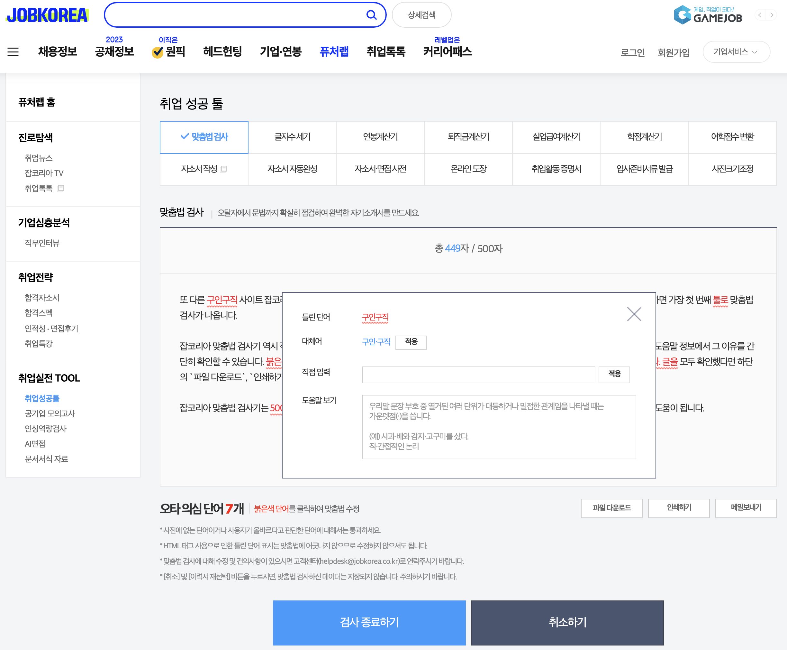The width and height of the screenshot is (787, 650).
Task: Open 잡코리아 TV in sidebar
Action: coord(44,173)
